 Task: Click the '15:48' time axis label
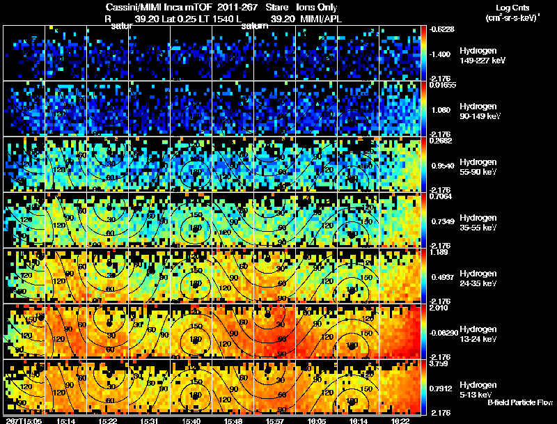(233, 421)
